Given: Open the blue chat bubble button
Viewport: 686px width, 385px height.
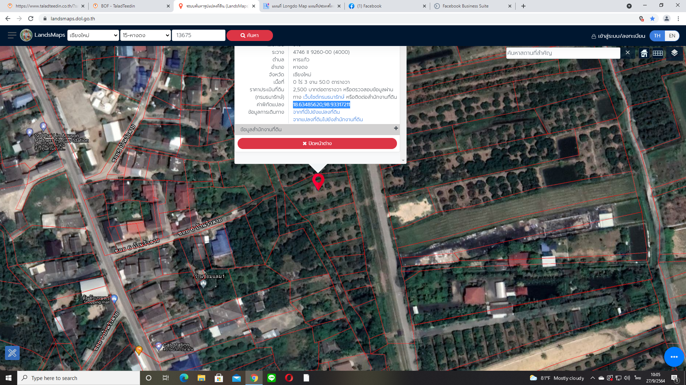Looking at the screenshot, I should 674,357.
